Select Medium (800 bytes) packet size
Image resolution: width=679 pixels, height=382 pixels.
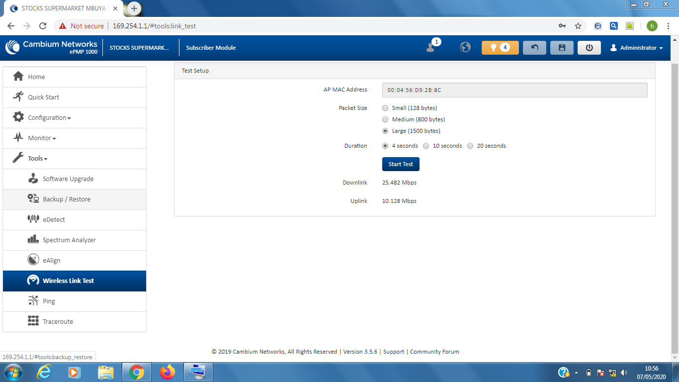pyautogui.click(x=385, y=119)
